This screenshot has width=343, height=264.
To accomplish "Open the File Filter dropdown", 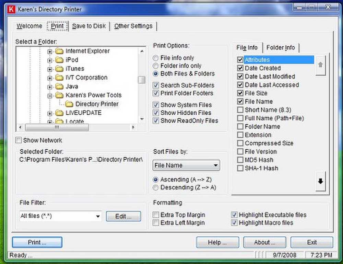I will 98,216.
